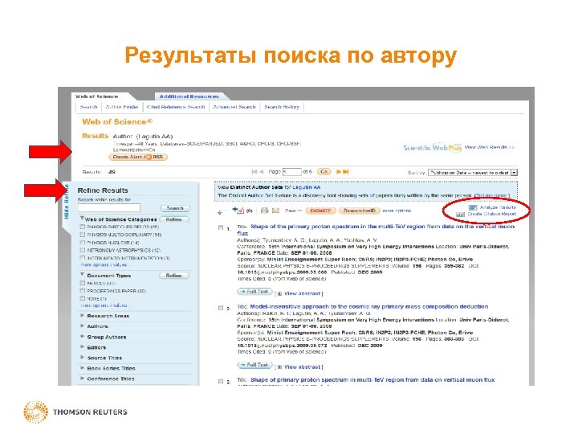This screenshot has width=578, height=434.
Task: Check PROCEEDINGS PAPER document type
Action: pyautogui.click(x=83, y=291)
